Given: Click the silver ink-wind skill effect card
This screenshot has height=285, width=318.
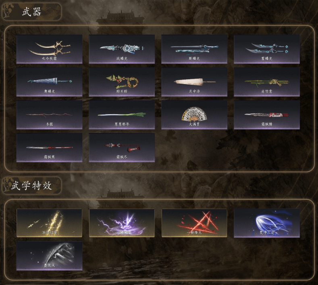Looking at the screenshot, I should (x=49, y=256).
